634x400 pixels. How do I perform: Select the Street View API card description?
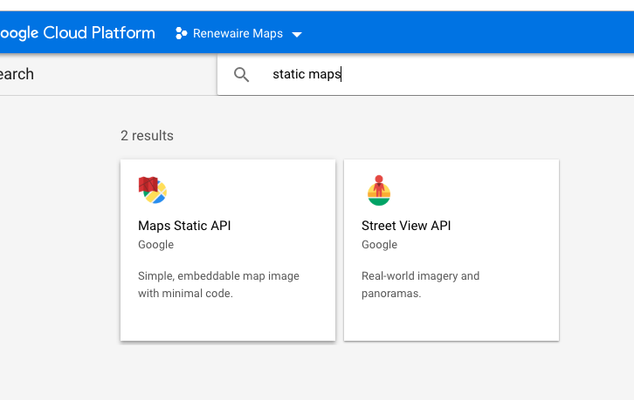(421, 285)
